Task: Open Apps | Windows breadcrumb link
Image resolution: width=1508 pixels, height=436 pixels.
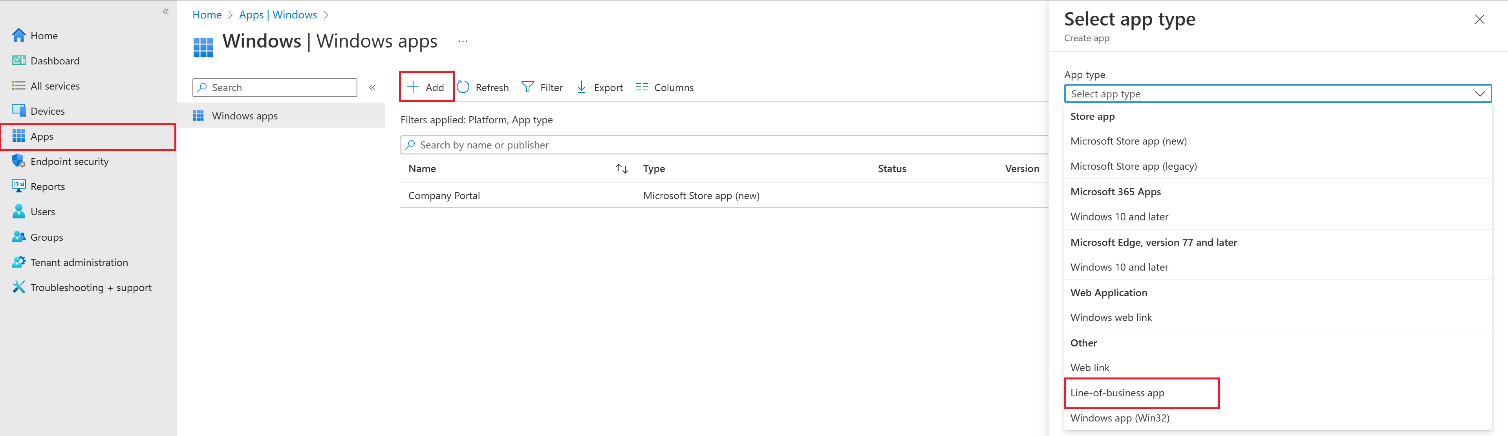Action: click(278, 15)
